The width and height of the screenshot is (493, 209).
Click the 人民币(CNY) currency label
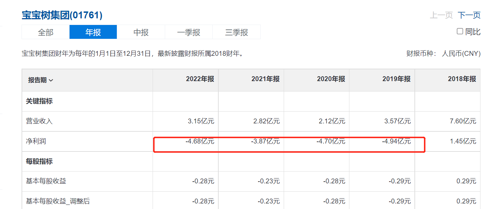[x=461, y=54]
